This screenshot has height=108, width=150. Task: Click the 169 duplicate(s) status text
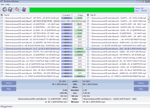pos(6,106)
